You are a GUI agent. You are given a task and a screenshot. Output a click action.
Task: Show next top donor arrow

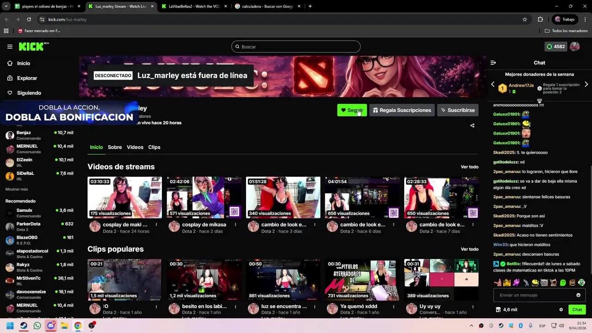tap(586, 85)
